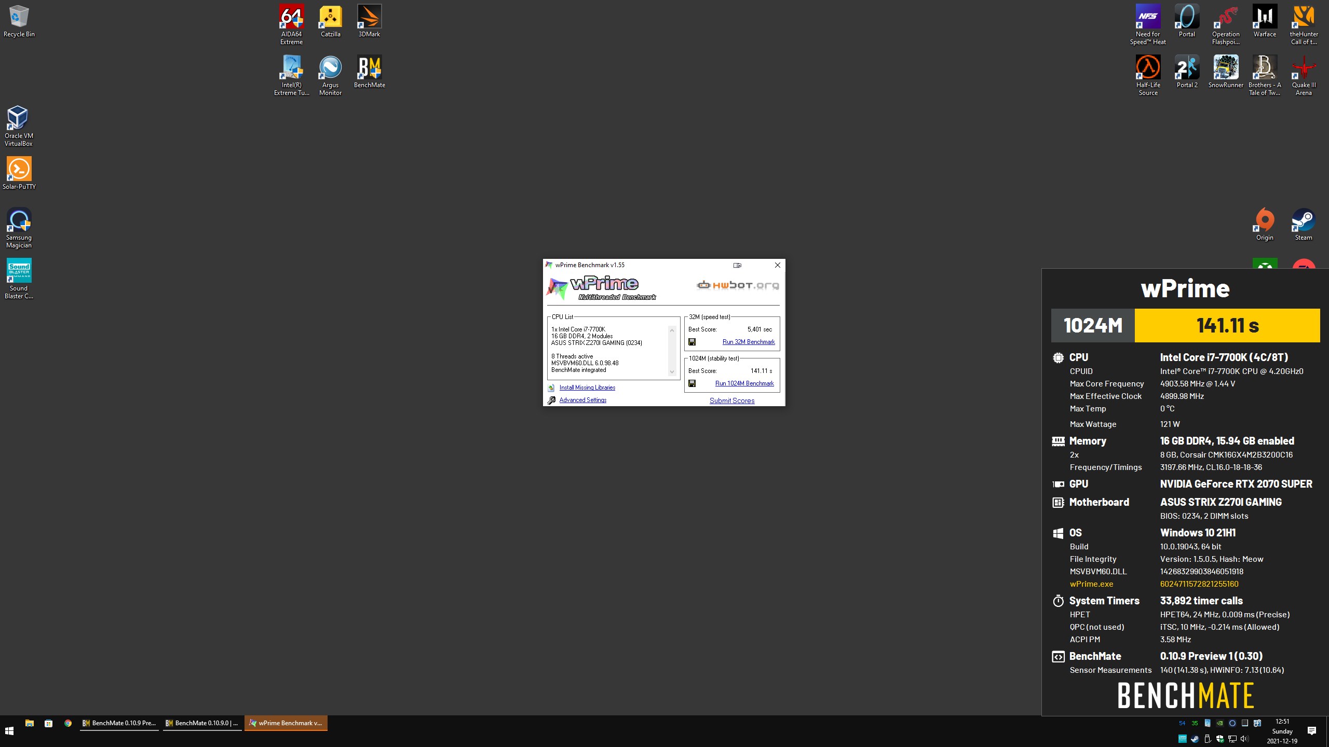The height and width of the screenshot is (747, 1329).
Task: Open the Oracle VM VirtualBox shortcut
Action: pyautogui.click(x=19, y=126)
